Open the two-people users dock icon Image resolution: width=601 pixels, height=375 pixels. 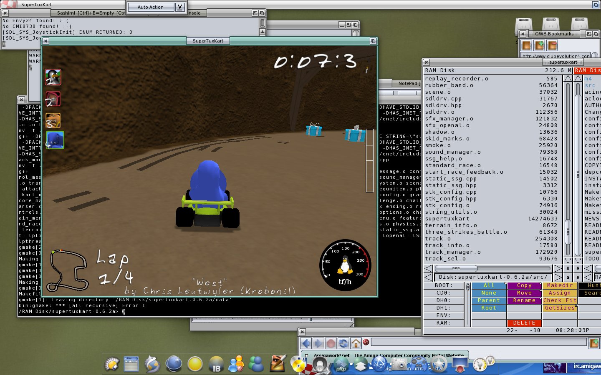256,364
